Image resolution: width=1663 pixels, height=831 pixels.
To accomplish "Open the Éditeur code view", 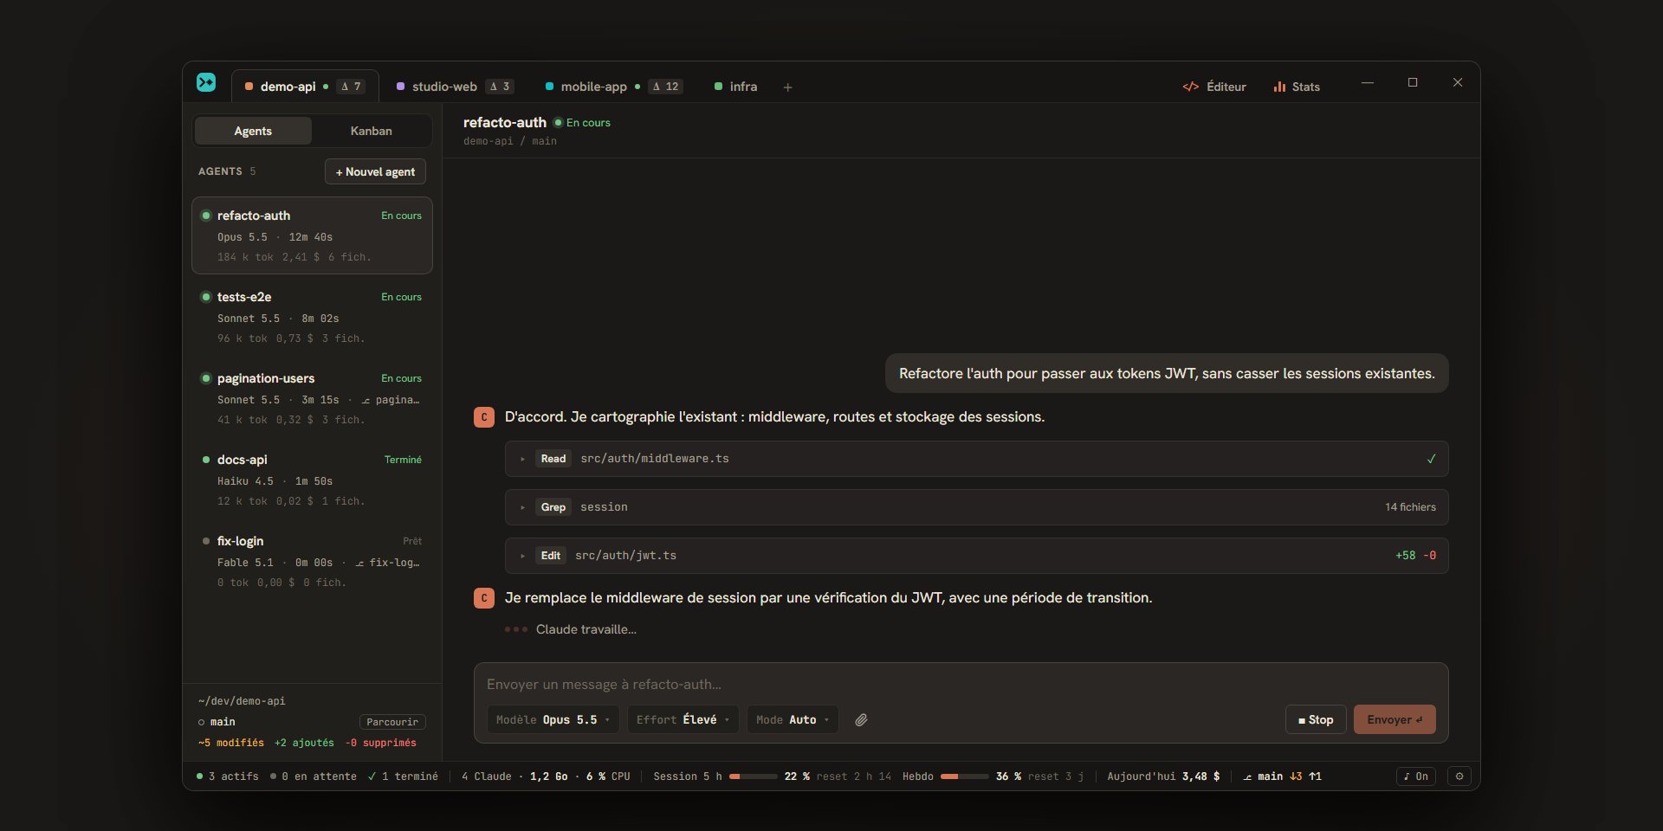I will point(1214,87).
